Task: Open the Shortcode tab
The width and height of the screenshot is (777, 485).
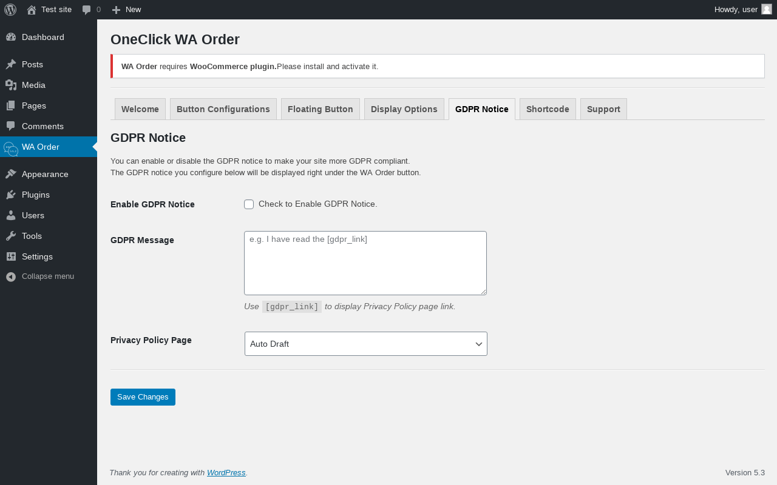Action: tap(548, 109)
